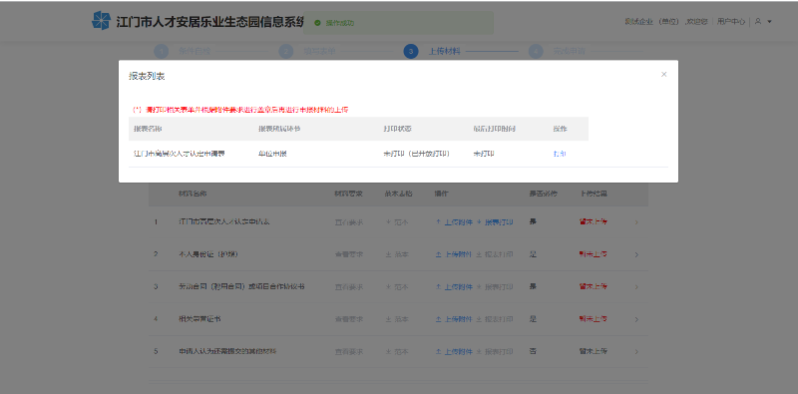Viewport: 798px width, 394px height.
Task: Click the user avatar icon in the header
Action: click(x=758, y=21)
